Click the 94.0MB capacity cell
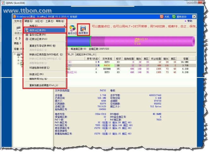Image resolution: width=212 pixels, height=155 pixels. pos(185,62)
